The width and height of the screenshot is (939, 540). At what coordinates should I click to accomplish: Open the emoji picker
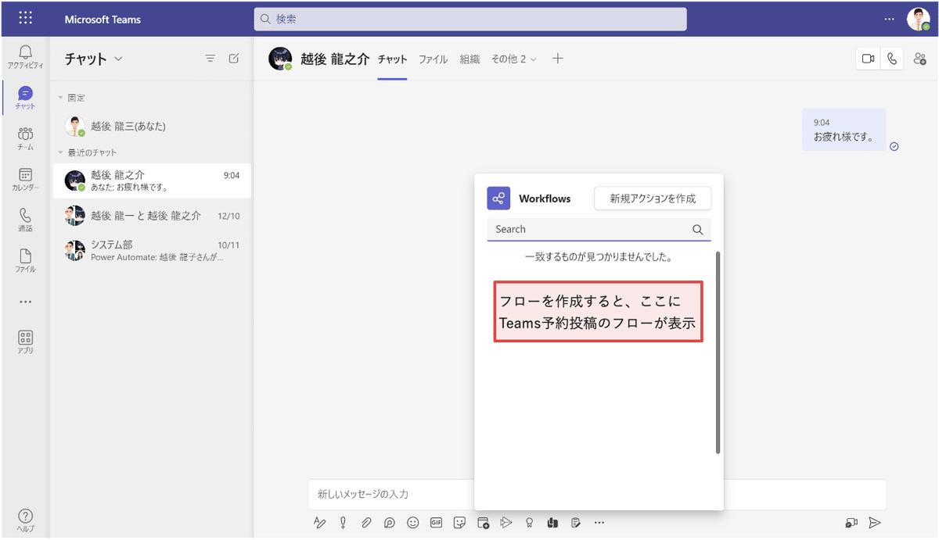coord(412,523)
